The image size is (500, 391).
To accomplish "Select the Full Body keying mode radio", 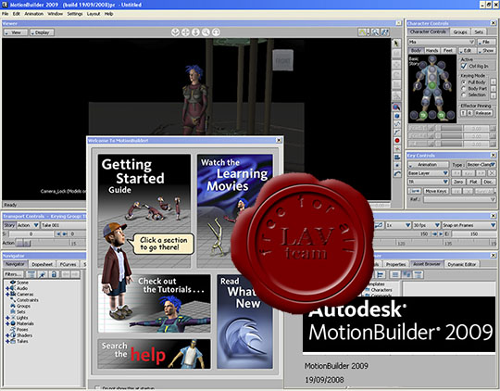I will coord(464,82).
